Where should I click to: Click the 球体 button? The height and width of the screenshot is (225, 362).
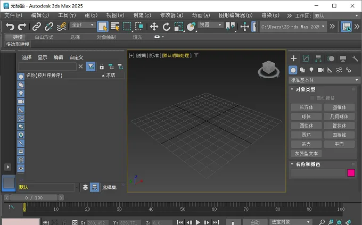(x=306, y=116)
